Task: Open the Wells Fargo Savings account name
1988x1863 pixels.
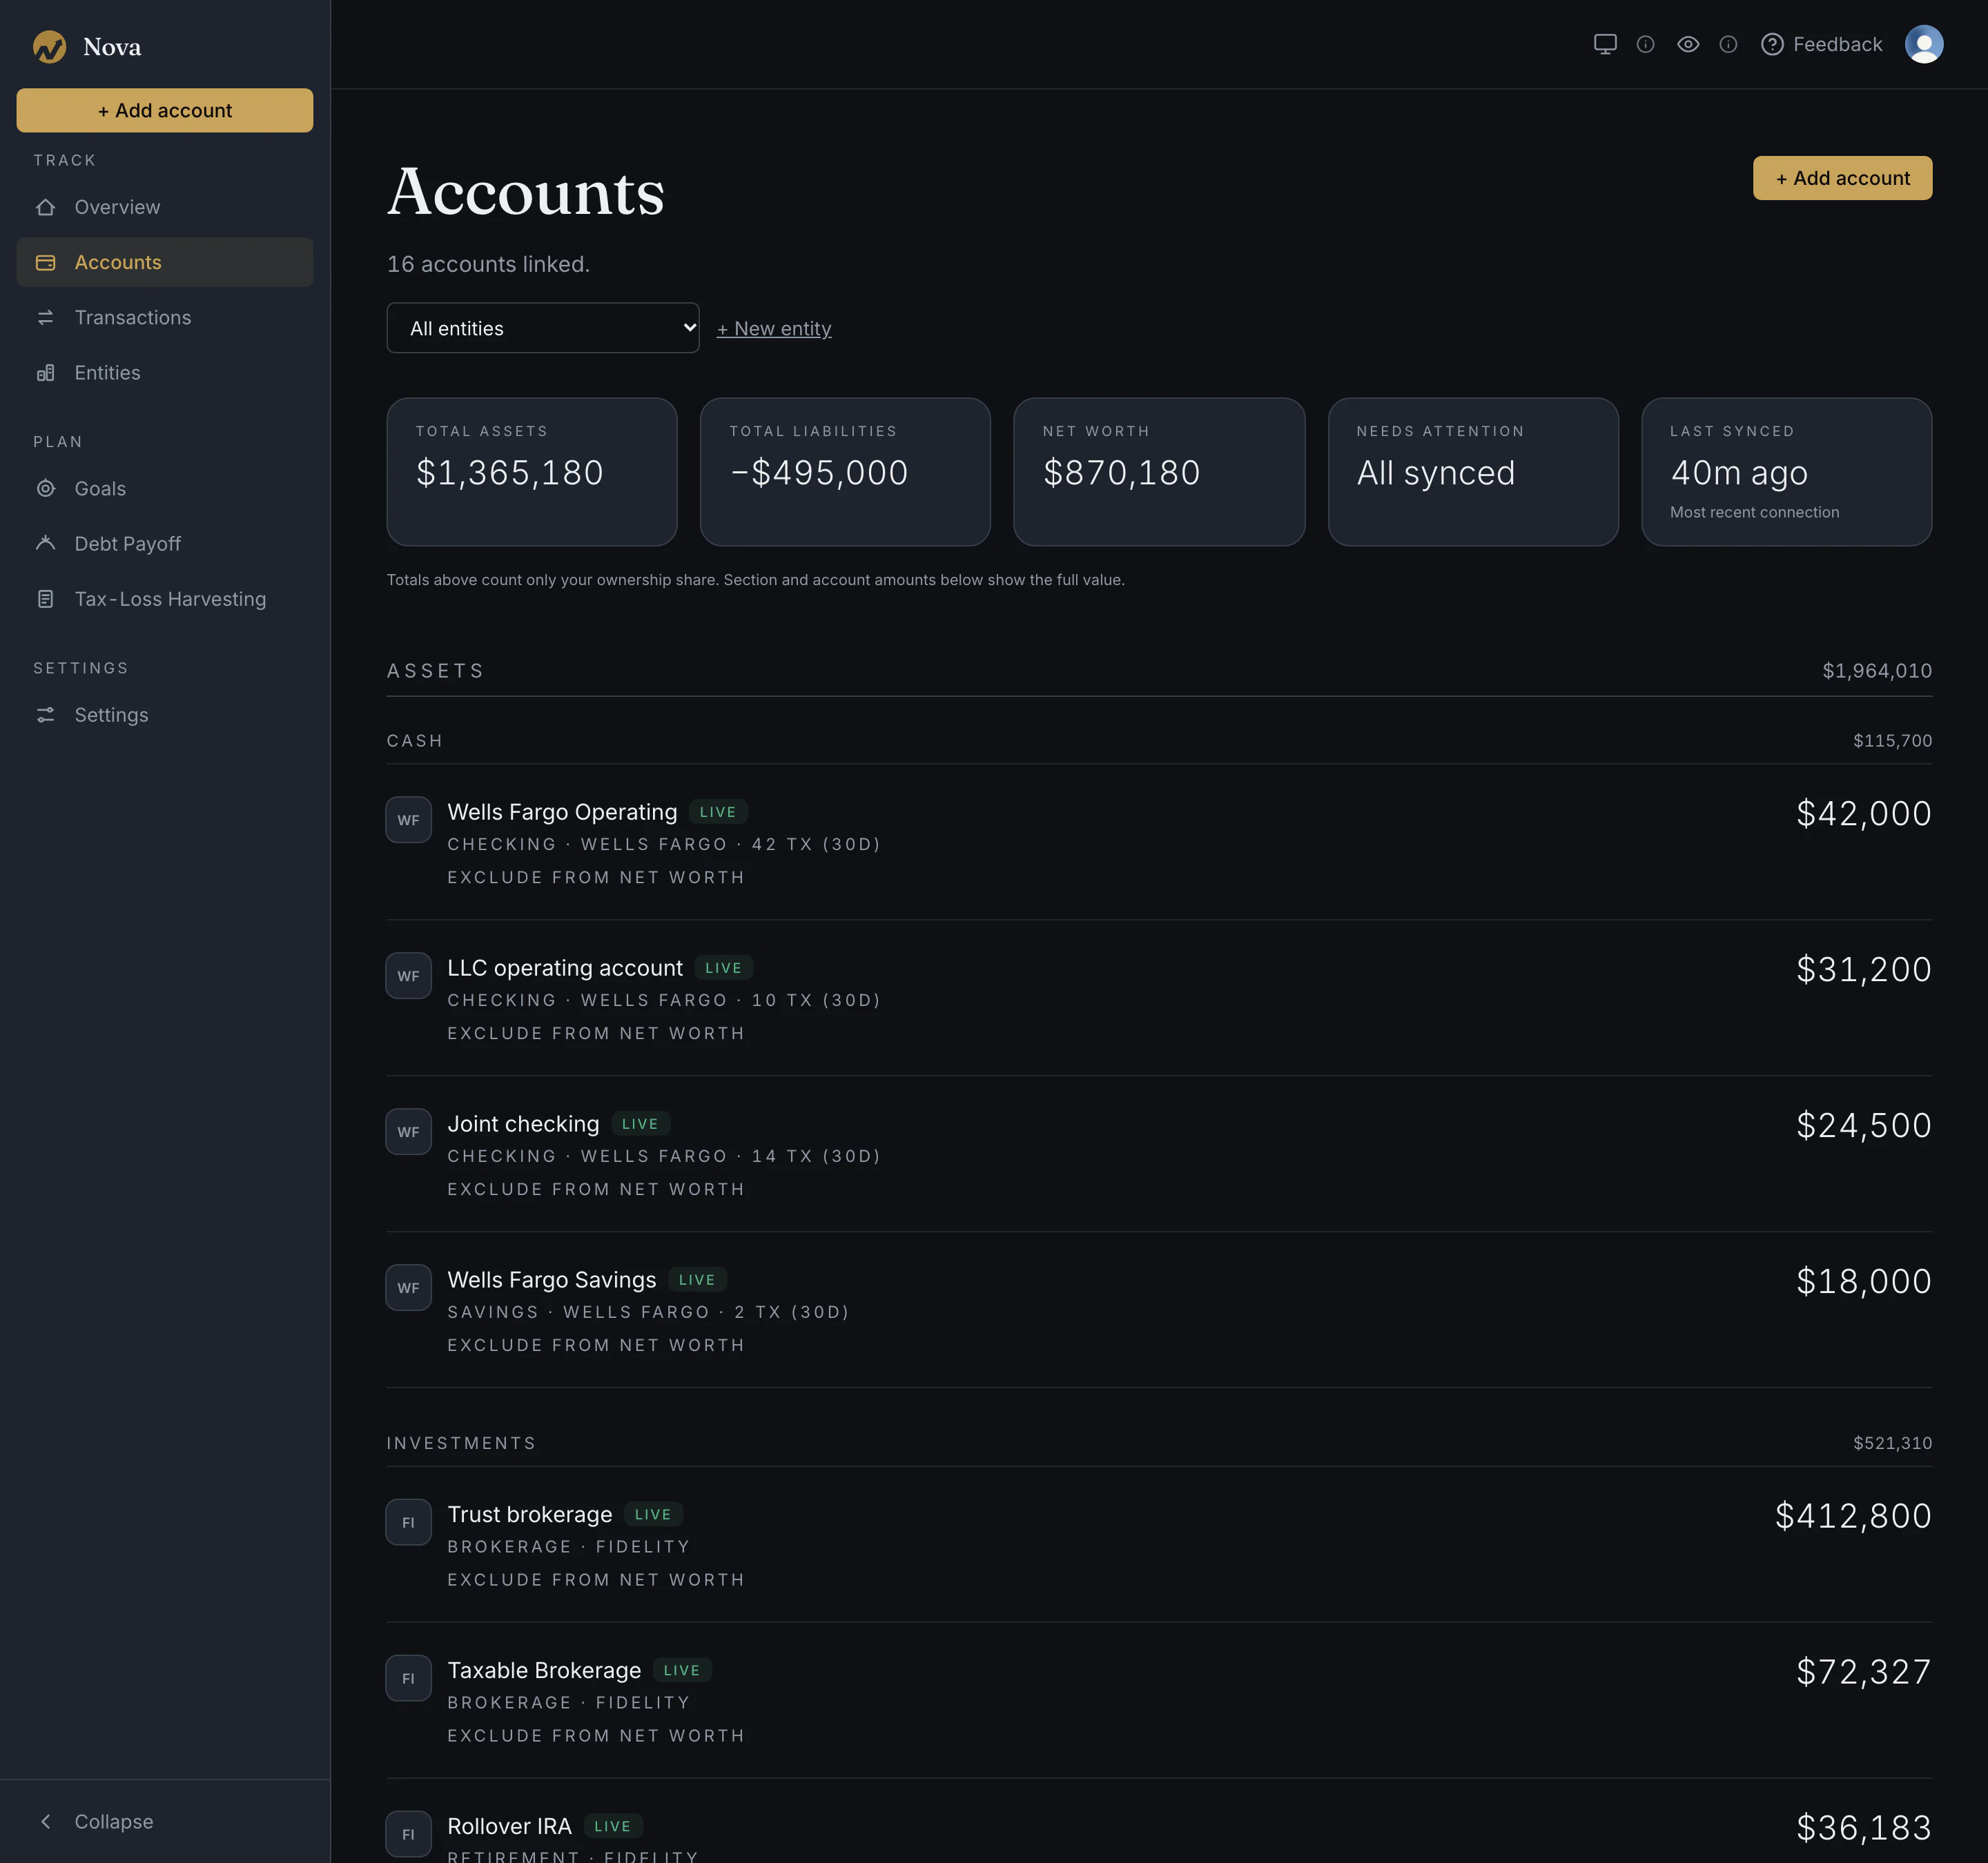Action: tap(552, 1279)
